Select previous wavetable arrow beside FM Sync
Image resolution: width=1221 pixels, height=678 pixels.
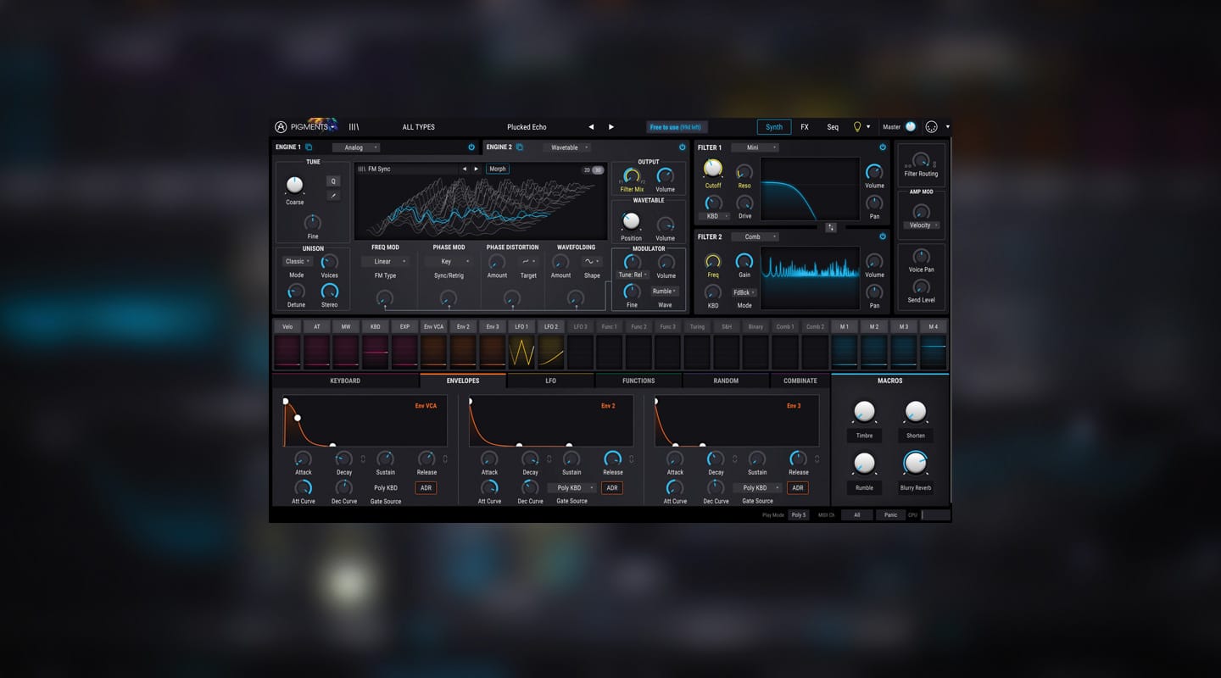point(464,169)
